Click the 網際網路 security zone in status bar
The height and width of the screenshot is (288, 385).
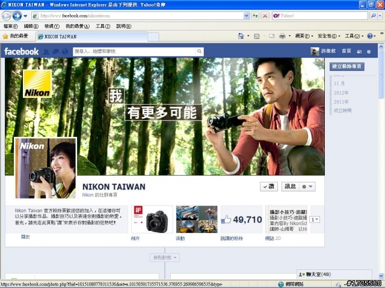pos(291,284)
